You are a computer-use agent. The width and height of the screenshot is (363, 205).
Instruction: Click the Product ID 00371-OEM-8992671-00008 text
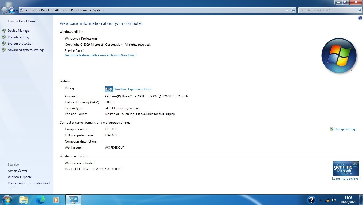[92, 169]
